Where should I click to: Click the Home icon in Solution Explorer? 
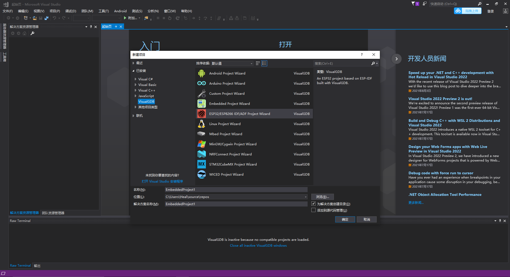[x=24, y=33]
